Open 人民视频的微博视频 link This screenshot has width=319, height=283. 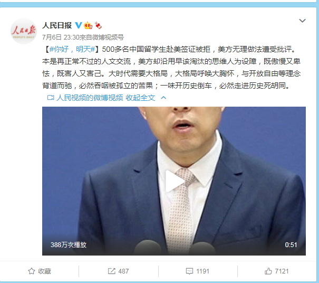pyautogui.click(x=90, y=98)
